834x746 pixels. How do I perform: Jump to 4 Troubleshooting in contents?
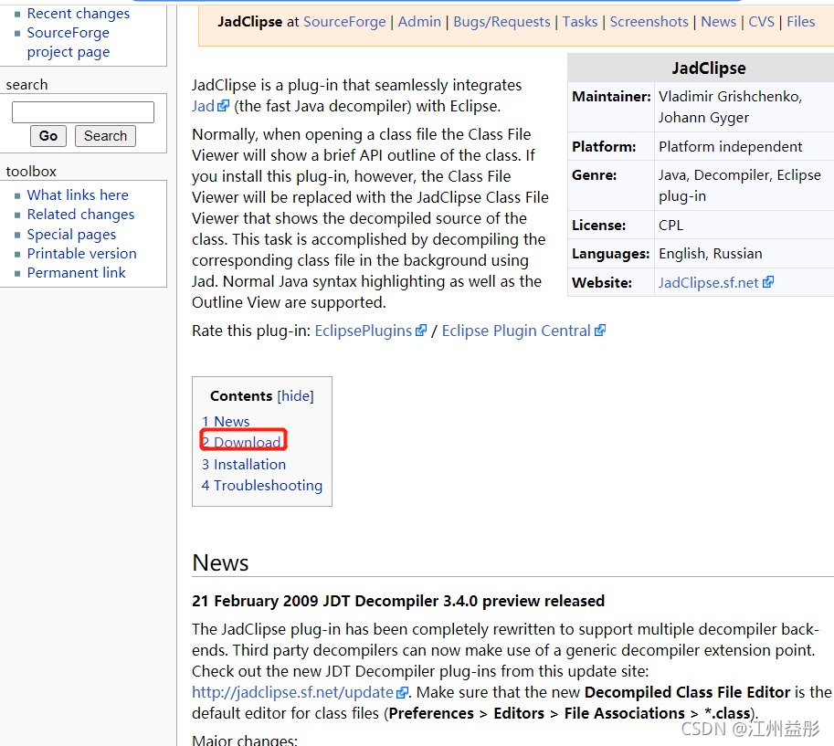pyautogui.click(x=261, y=486)
